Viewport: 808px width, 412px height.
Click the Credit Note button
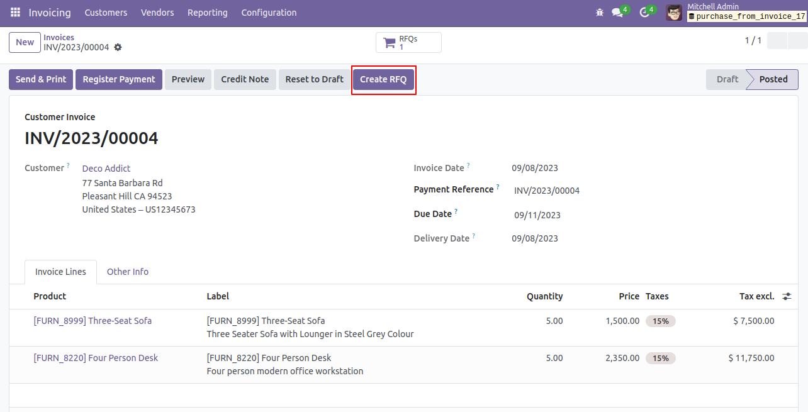pyautogui.click(x=245, y=79)
